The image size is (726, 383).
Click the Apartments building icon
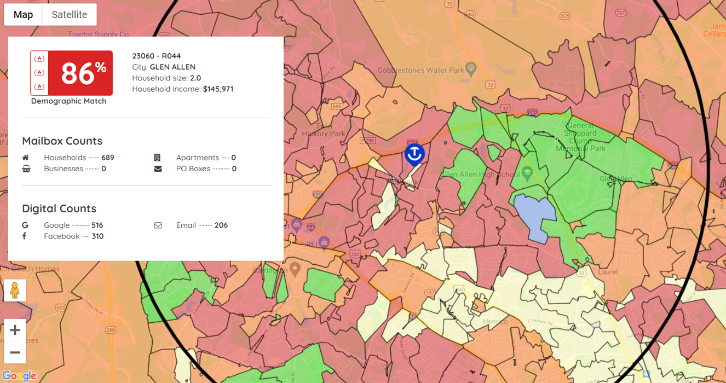coord(158,158)
